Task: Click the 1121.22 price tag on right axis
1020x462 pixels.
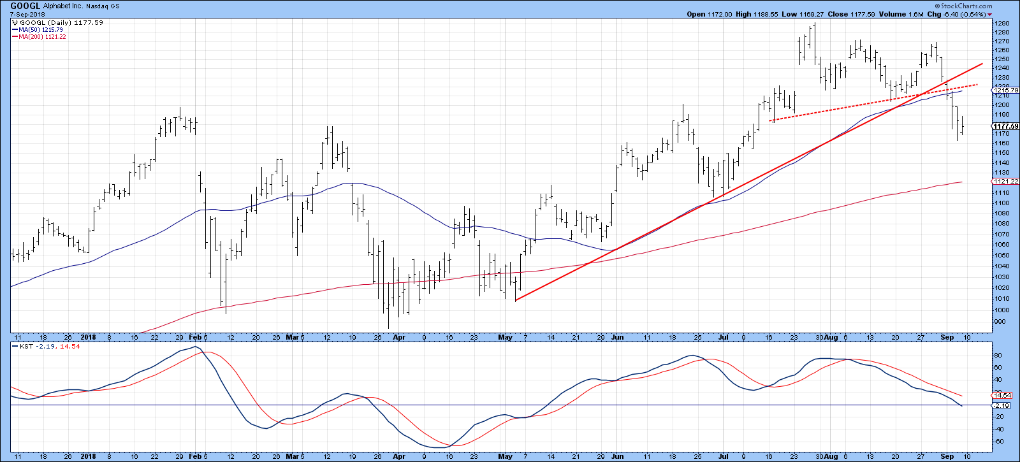Action: tap(1006, 182)
